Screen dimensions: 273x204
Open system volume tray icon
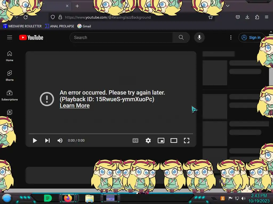pos(243,198)
